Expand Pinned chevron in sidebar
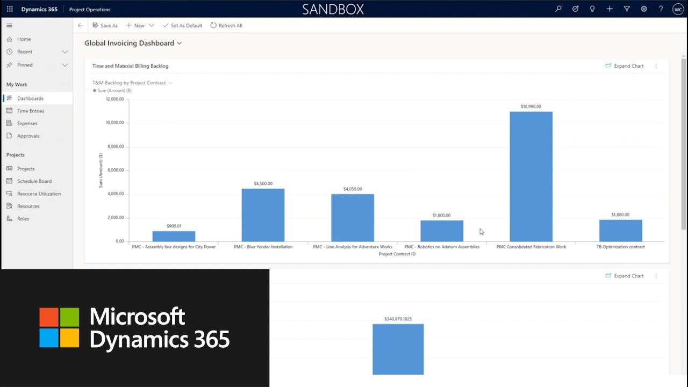This screenshot has width=688, height=387. coord(65,64)
